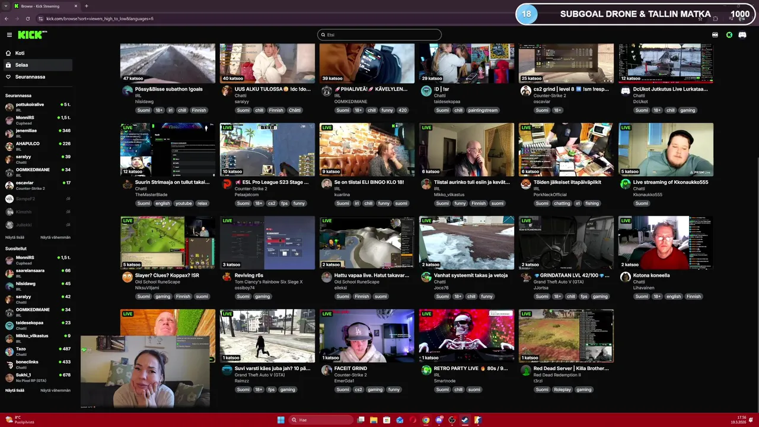Image resolution: width=759 pixels, height=427 pixels.
Task: Open stream title Reviving r6s
Action: [249, 275]
